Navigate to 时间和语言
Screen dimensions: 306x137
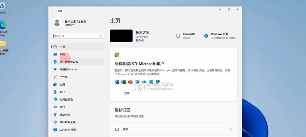[78, 99]
